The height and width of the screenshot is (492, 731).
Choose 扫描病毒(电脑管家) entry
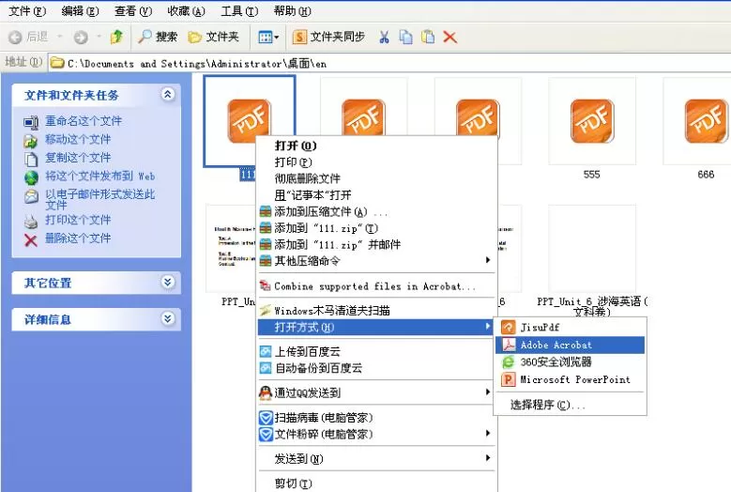pyautogui.click(x=376, y=418)
